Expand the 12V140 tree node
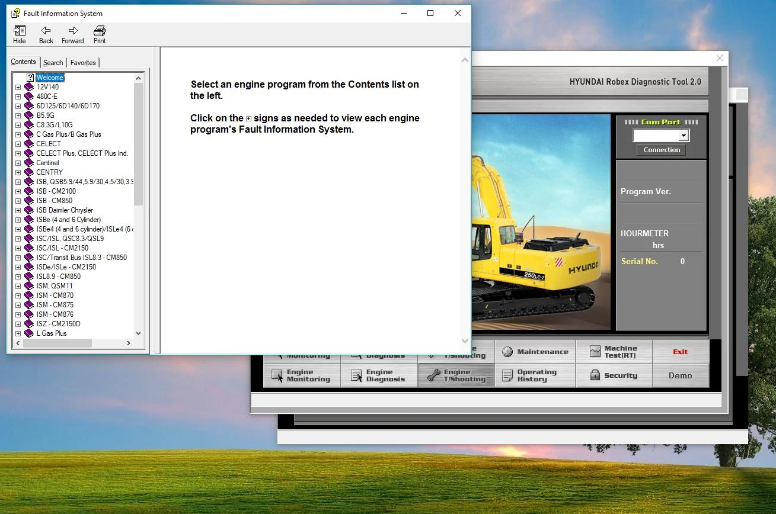 click(x=18, y=87)
